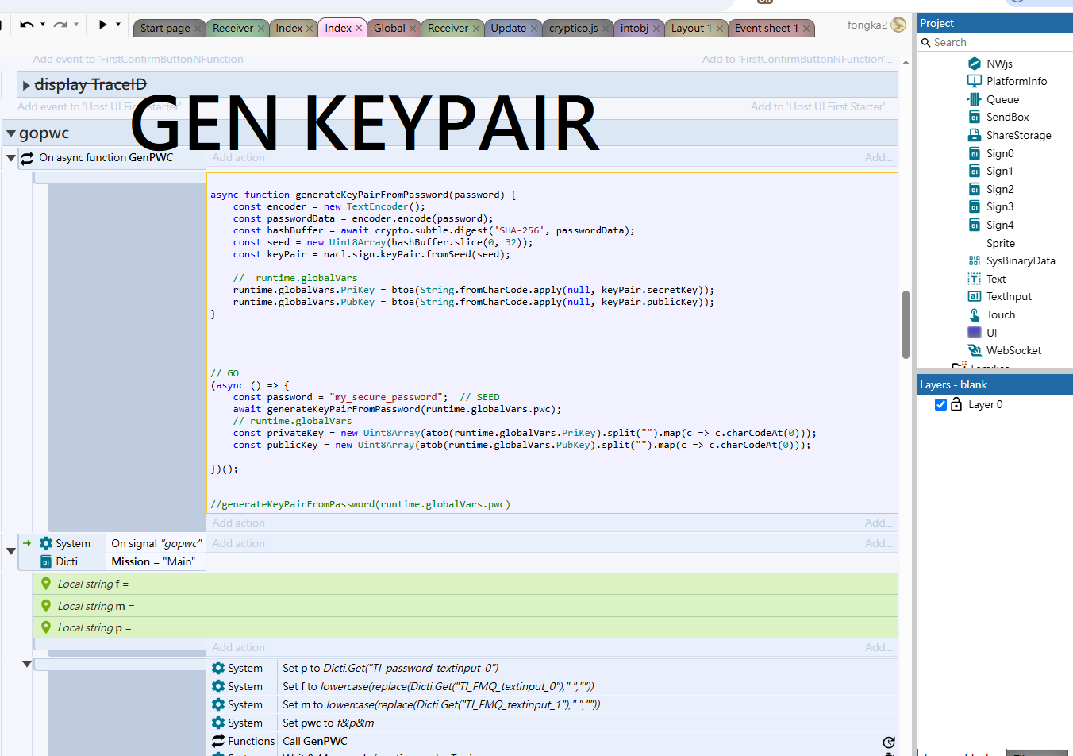Toggle Layer 0 visibility checkbox
Image resolution: width=1073 pixels, height=756 pixels.
[x=940, y=404]
